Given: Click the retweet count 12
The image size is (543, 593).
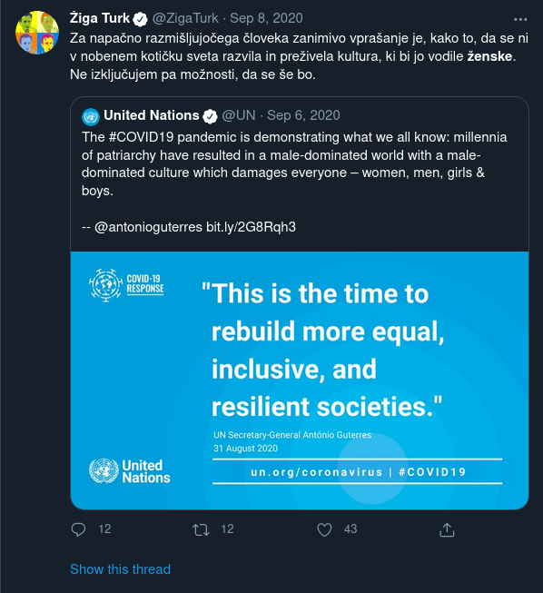Looking at the screenshot, I should click(x=227, y=529).
